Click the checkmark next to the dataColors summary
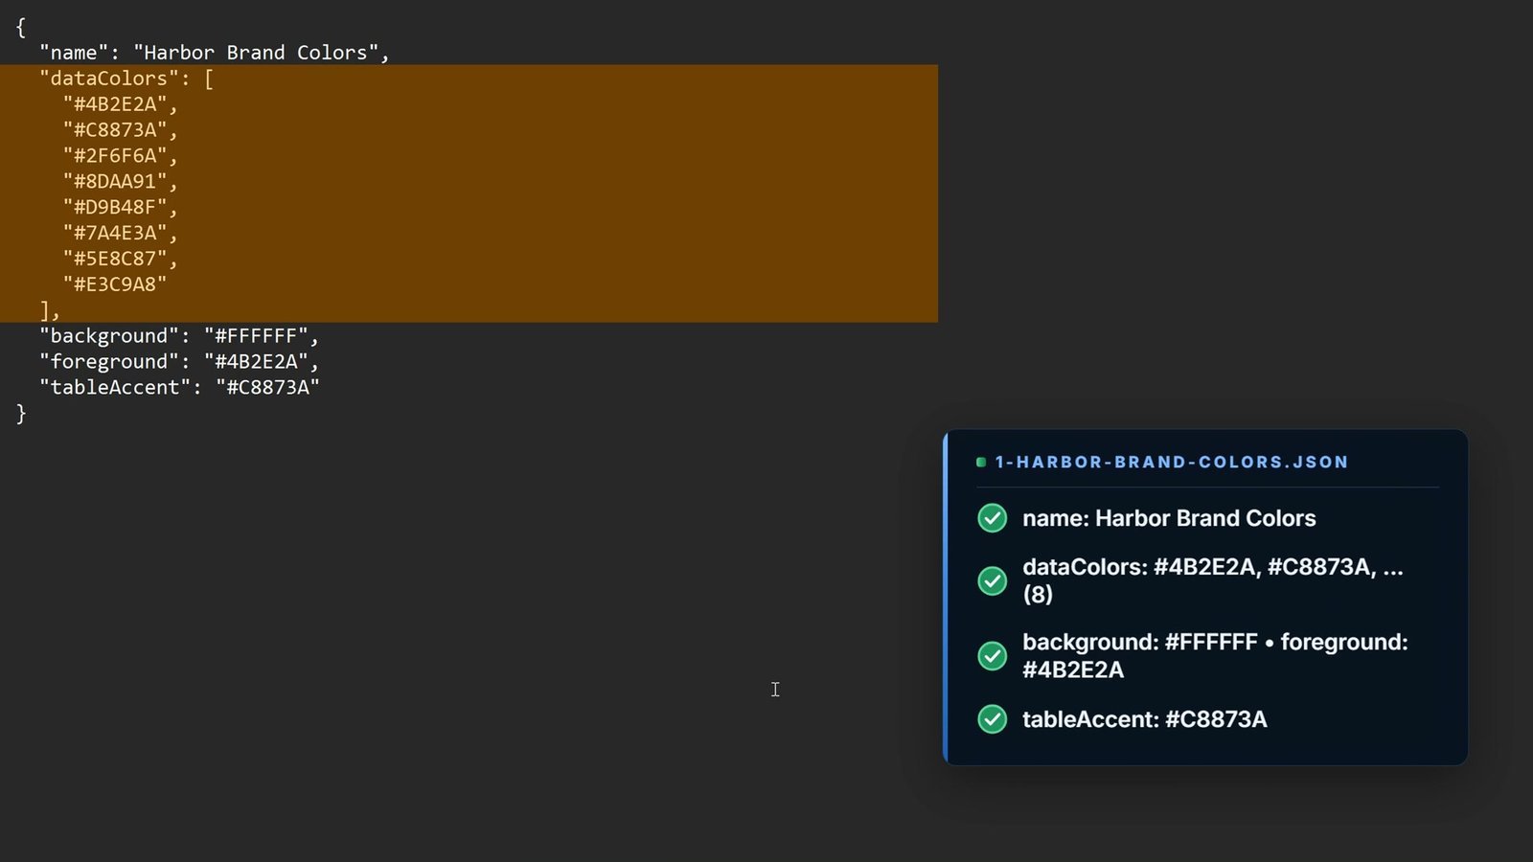 pyautogui.click(x=992, y=580)
